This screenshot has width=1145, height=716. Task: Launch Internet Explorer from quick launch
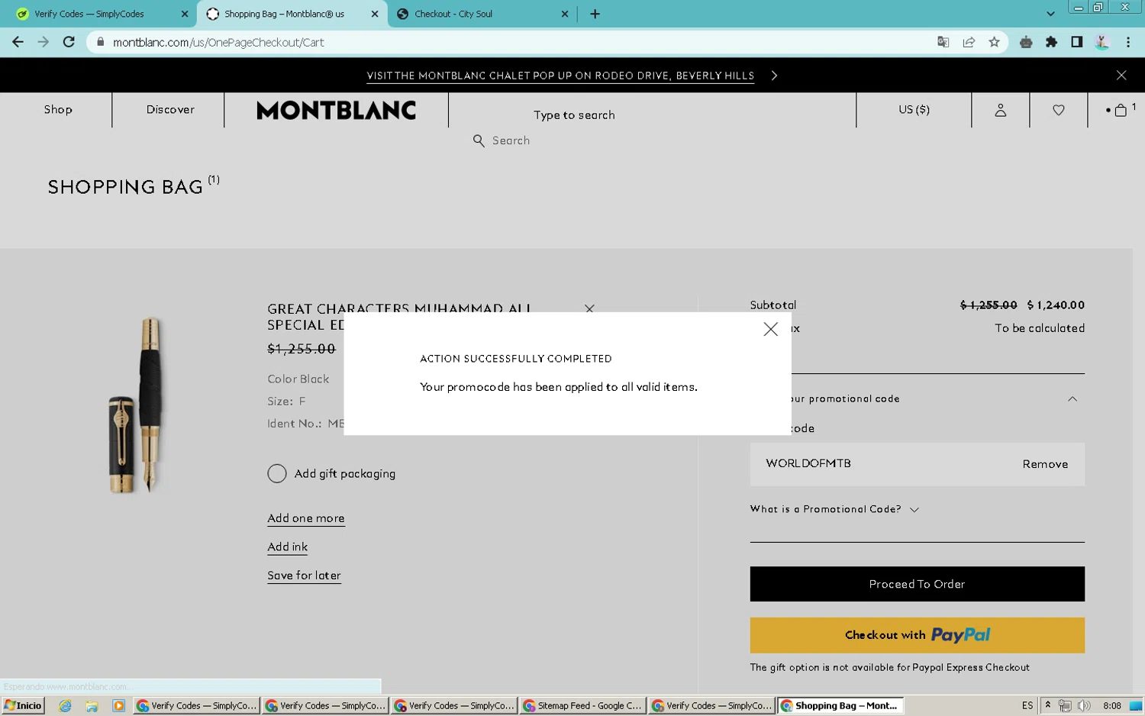[x=65, y=705]
